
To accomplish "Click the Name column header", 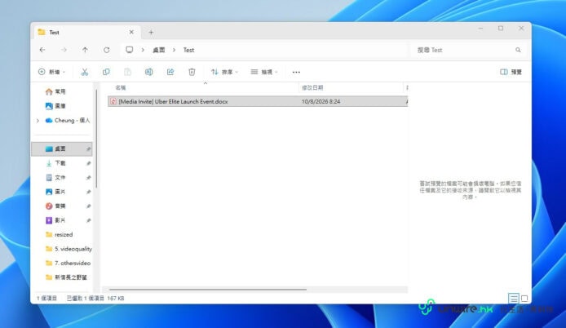I will pos(121,87).
